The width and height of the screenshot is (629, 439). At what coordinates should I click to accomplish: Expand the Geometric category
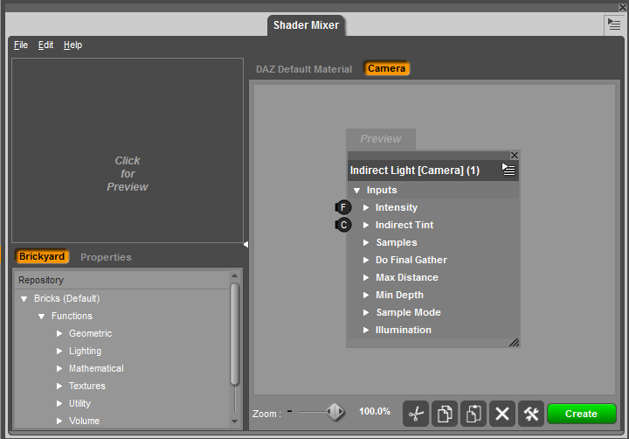pyautogui.click(x=59, y=333)
